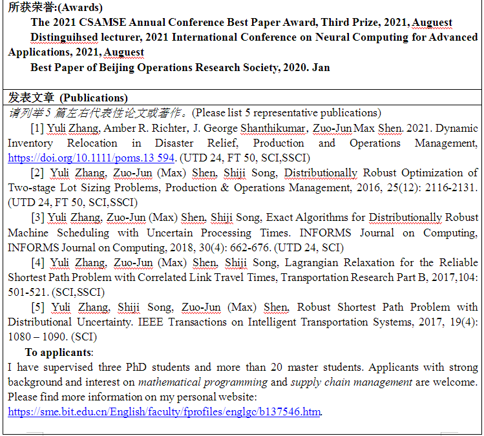
Task: Place cursor on reference marker [2]
Action: click(x=37, y=172)
